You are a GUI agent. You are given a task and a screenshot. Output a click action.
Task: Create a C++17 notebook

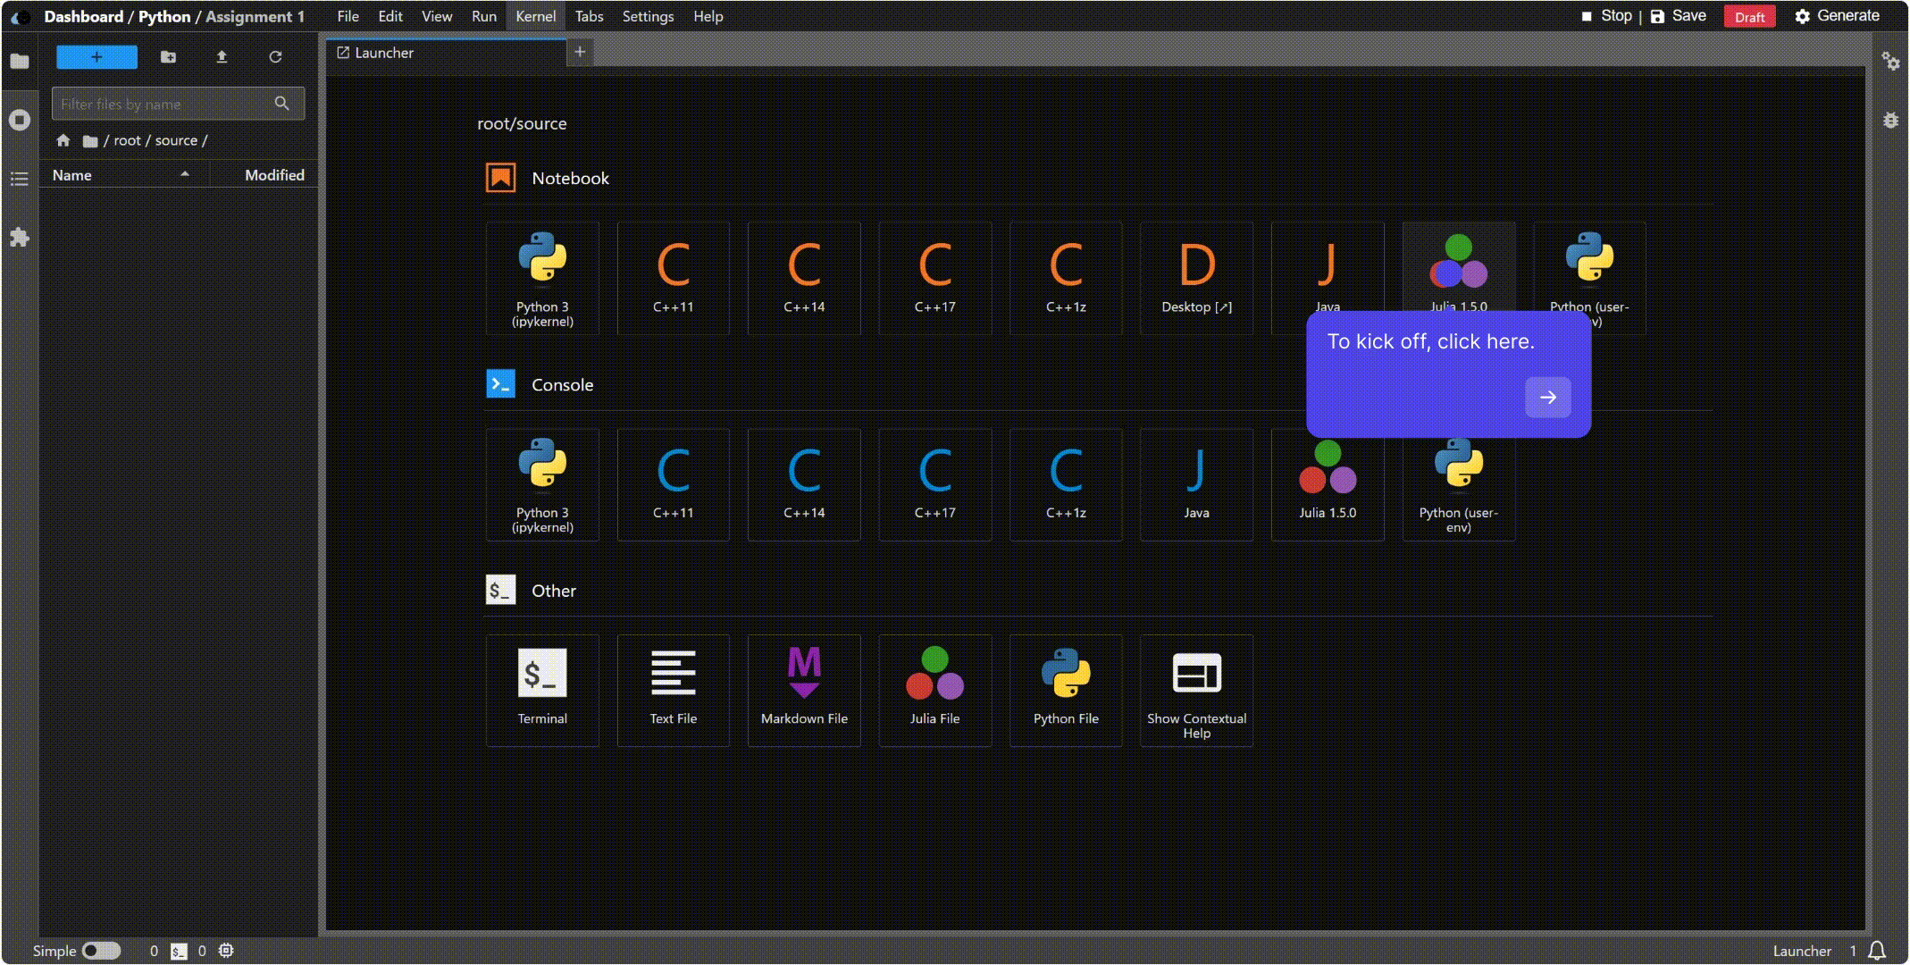934,278
